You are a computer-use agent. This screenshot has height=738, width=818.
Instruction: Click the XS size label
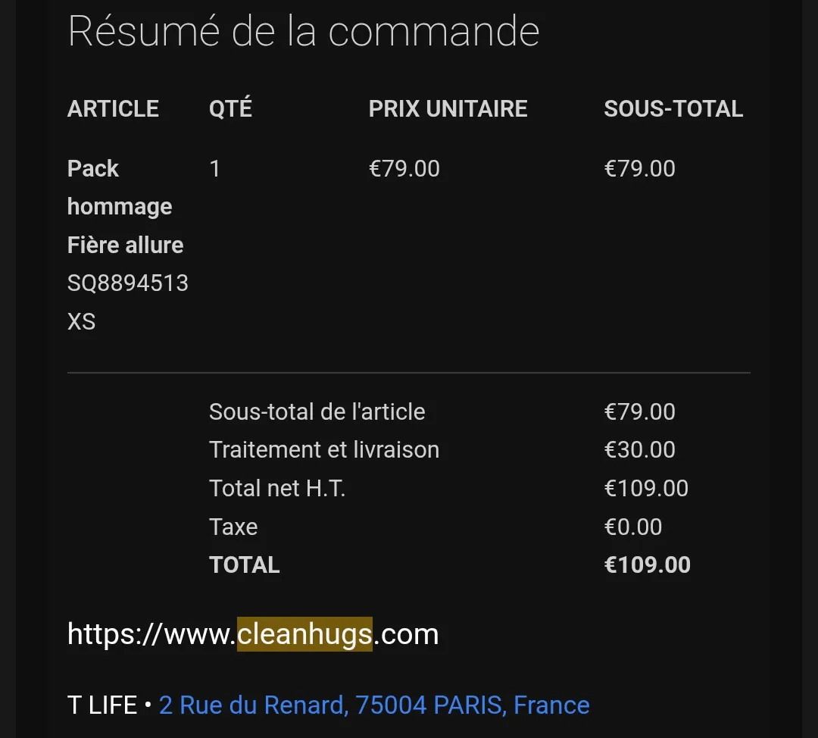click(x=81, y=321)
